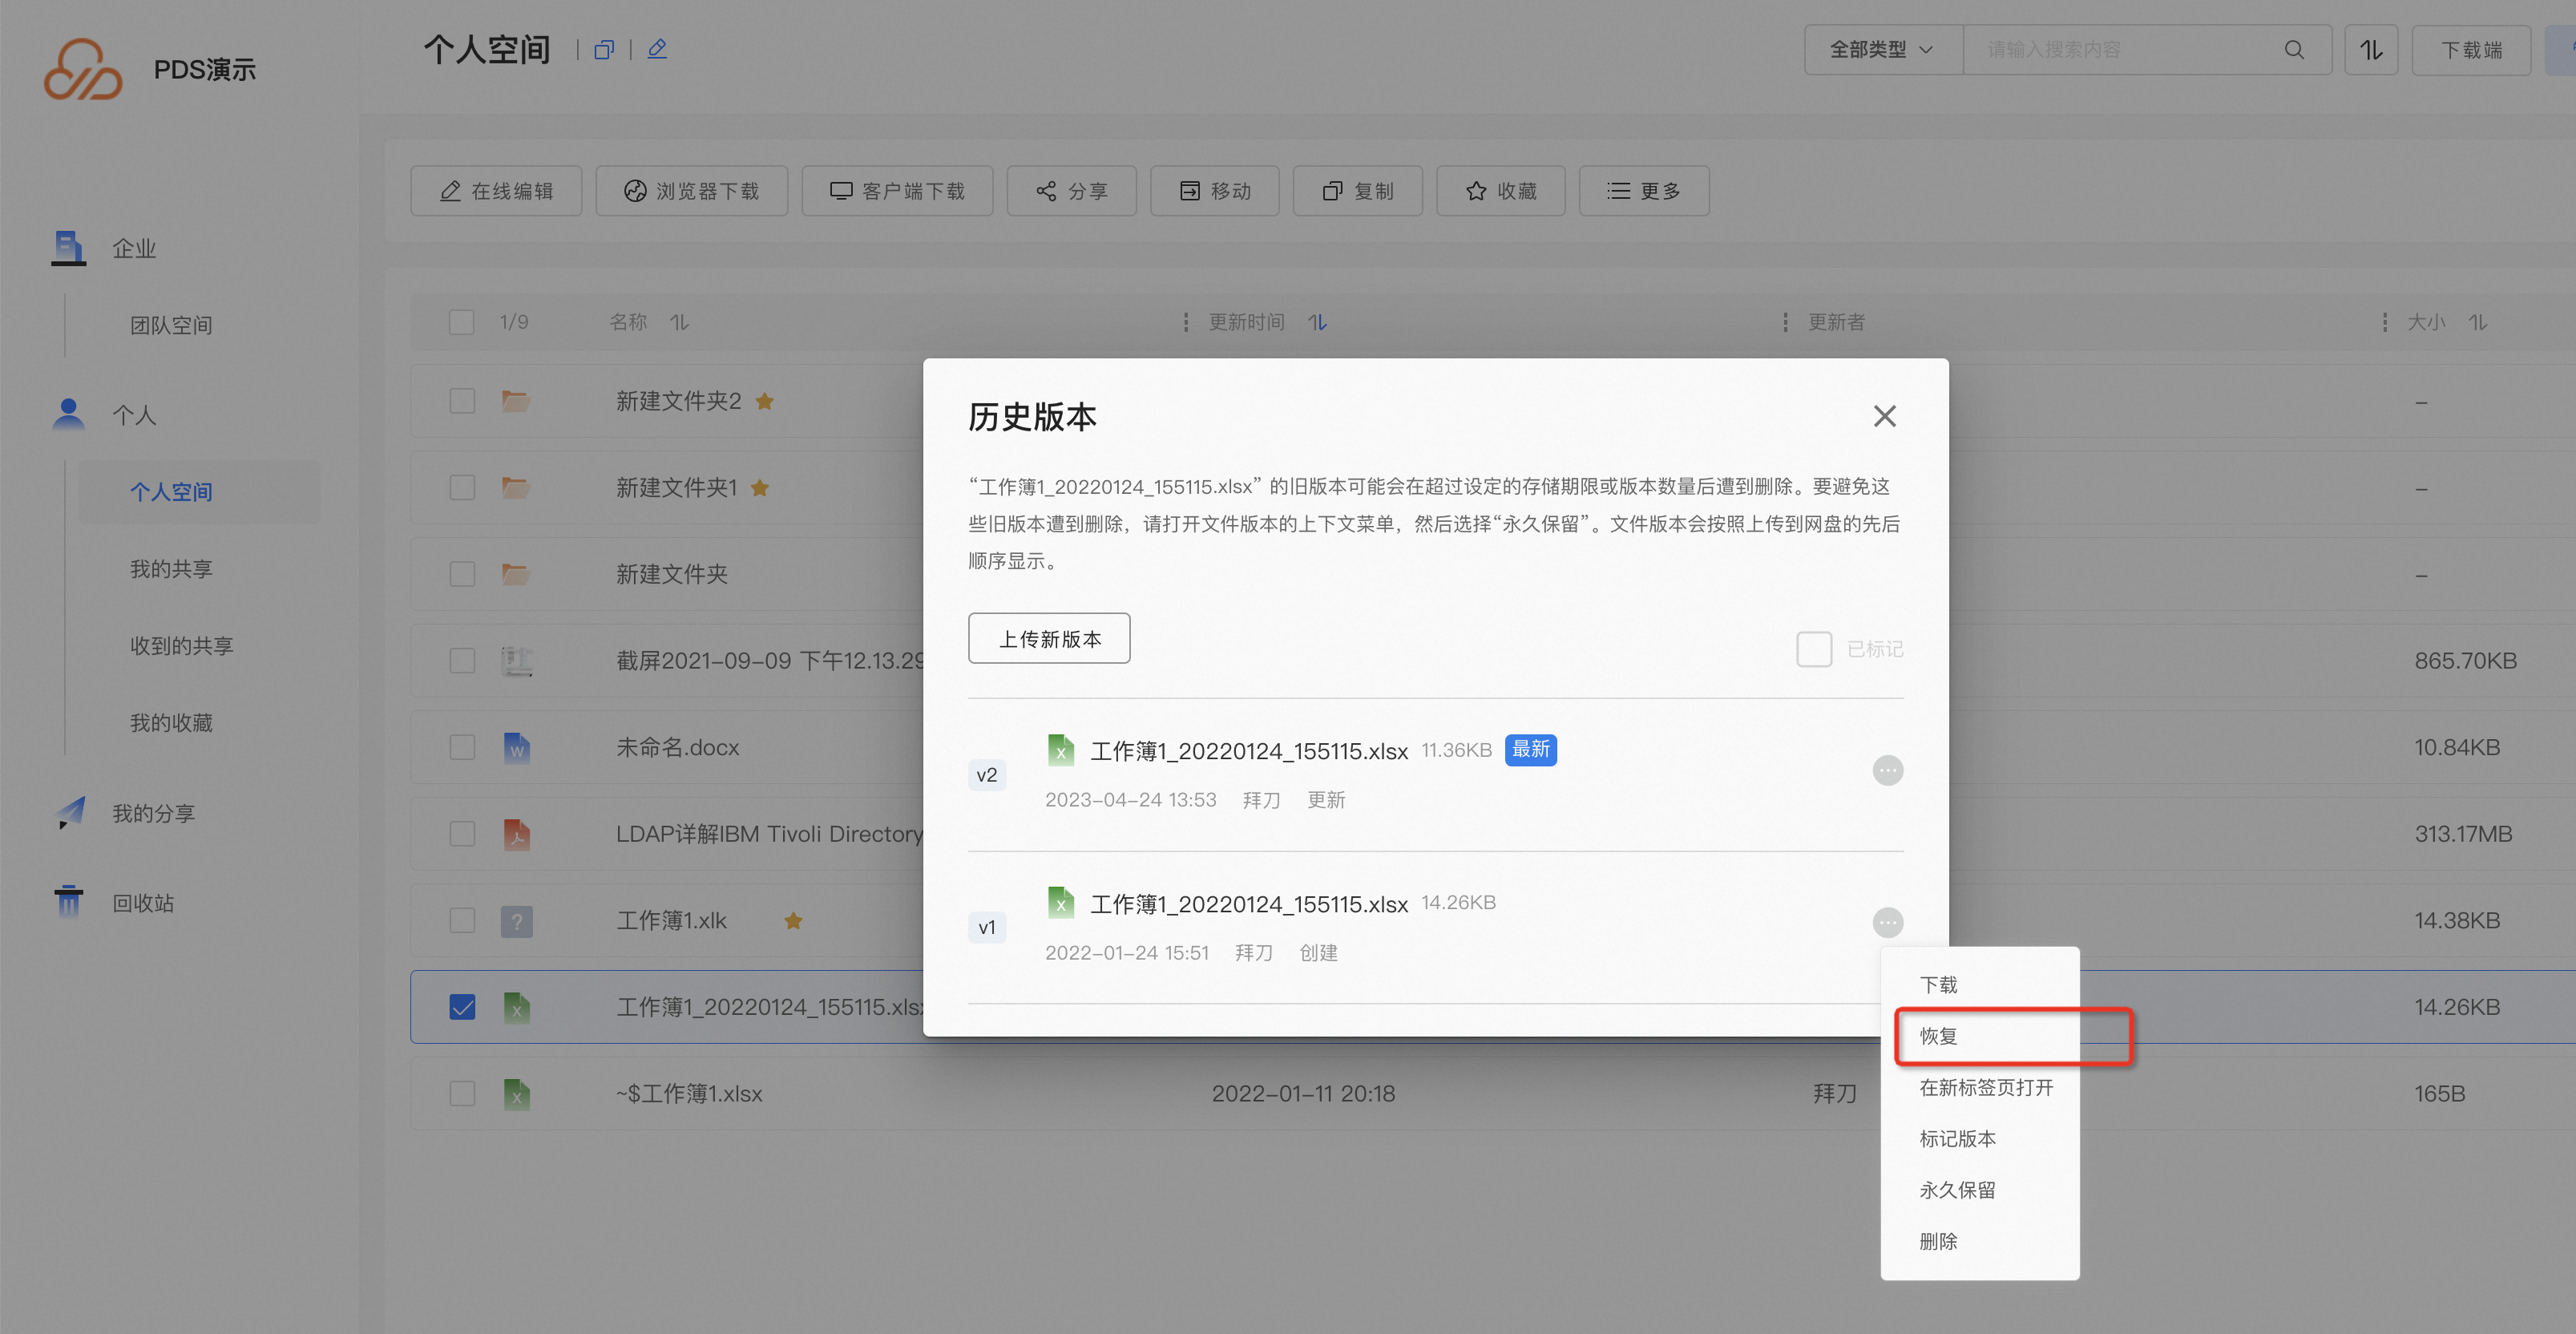This screenshot has height=1334, width=2576.
Task: Uncheck the 工作簿1_20220124_155115.xlsx row checkbox
Action: tap(462, 1007)
